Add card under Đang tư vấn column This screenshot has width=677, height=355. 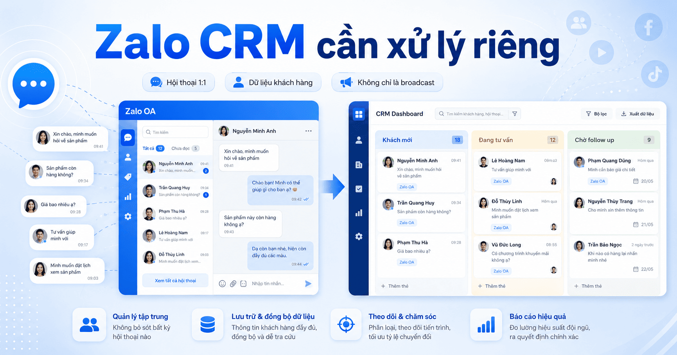pyautogui.click(x=492, y=286)
